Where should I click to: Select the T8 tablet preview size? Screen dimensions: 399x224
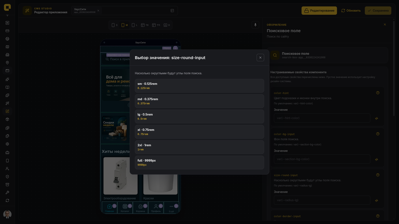point(145,25)
